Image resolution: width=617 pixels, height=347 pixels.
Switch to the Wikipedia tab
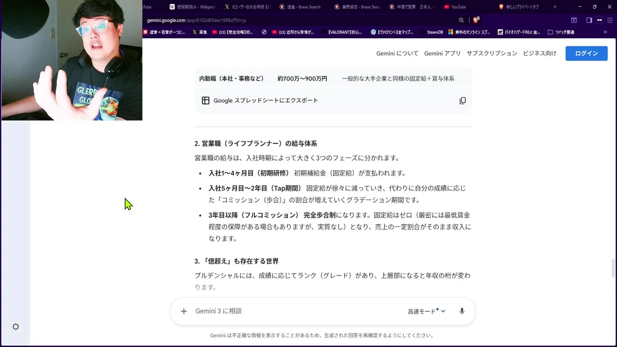[x=193, y=7]
